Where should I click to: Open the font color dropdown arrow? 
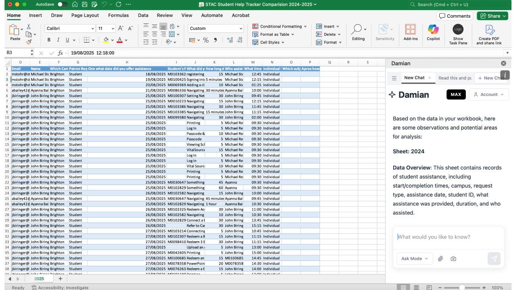[126, 40]
